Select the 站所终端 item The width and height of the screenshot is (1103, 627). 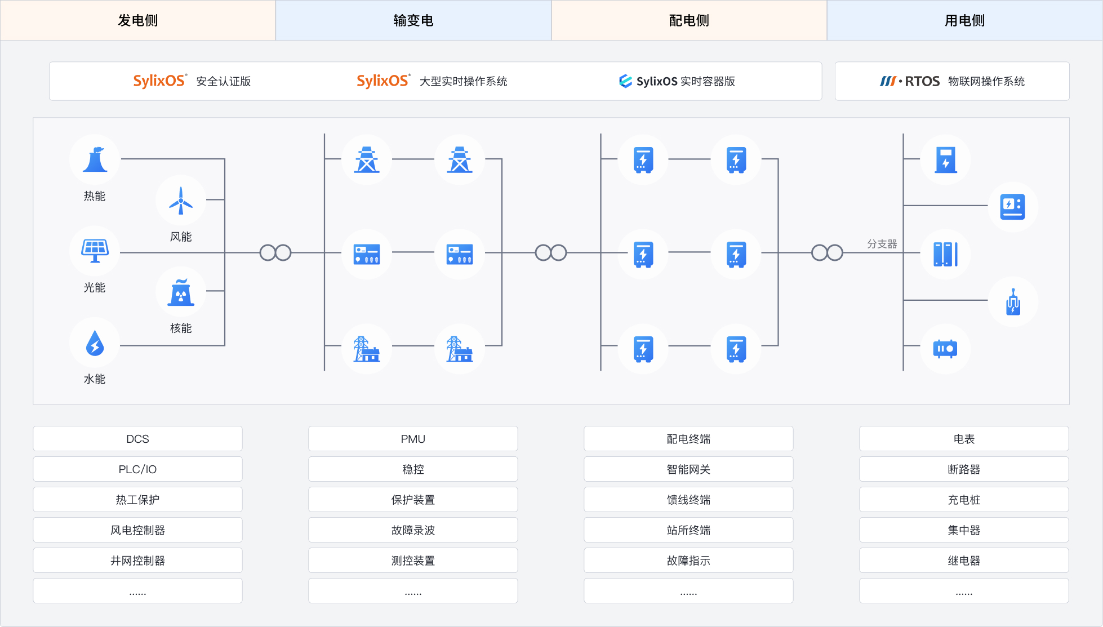coord(688,530)
